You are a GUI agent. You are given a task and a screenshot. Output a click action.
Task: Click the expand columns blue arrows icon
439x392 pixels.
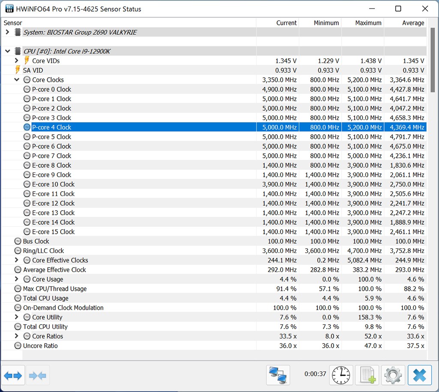point(13,376)
